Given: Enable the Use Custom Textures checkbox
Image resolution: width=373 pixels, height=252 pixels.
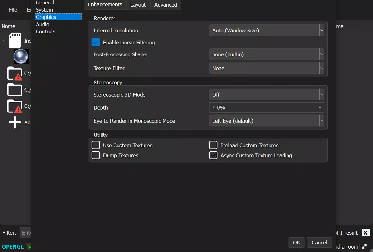Looking at the screenshot, I should (96, 145).
